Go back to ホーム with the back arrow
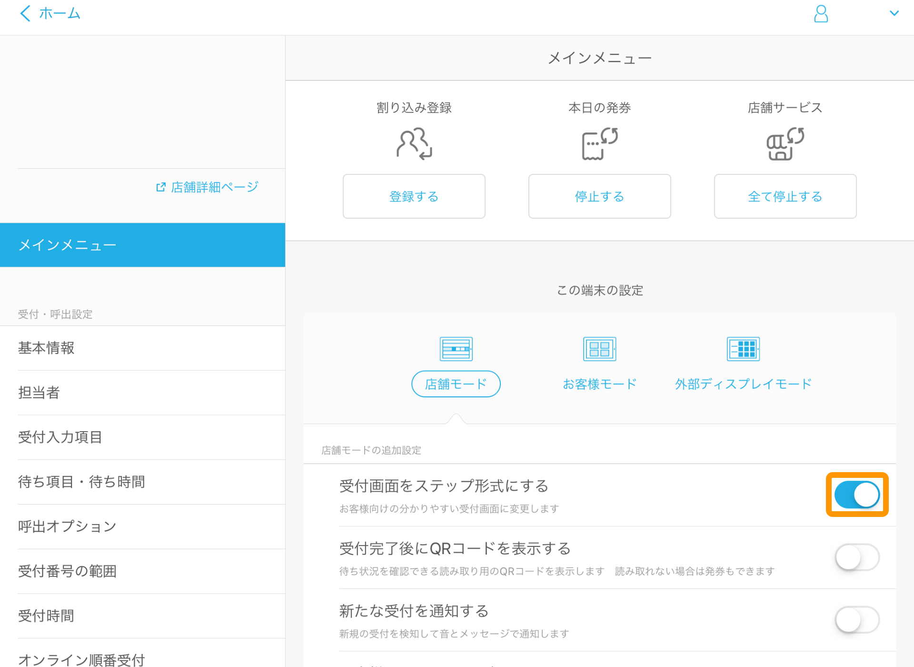 [25, 13]
